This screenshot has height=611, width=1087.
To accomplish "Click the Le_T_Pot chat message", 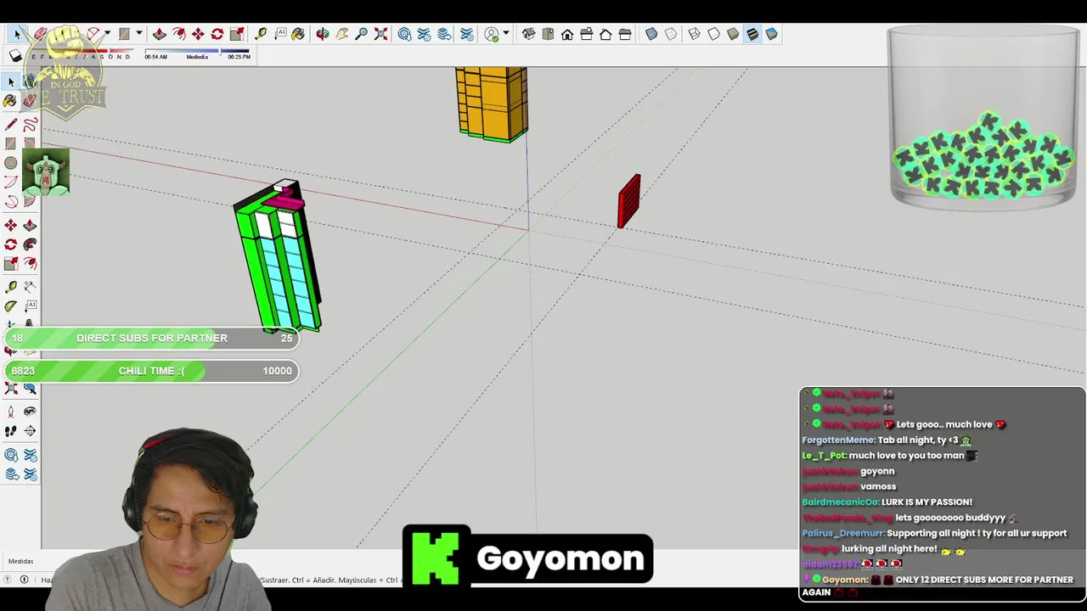I will point(889,456).
